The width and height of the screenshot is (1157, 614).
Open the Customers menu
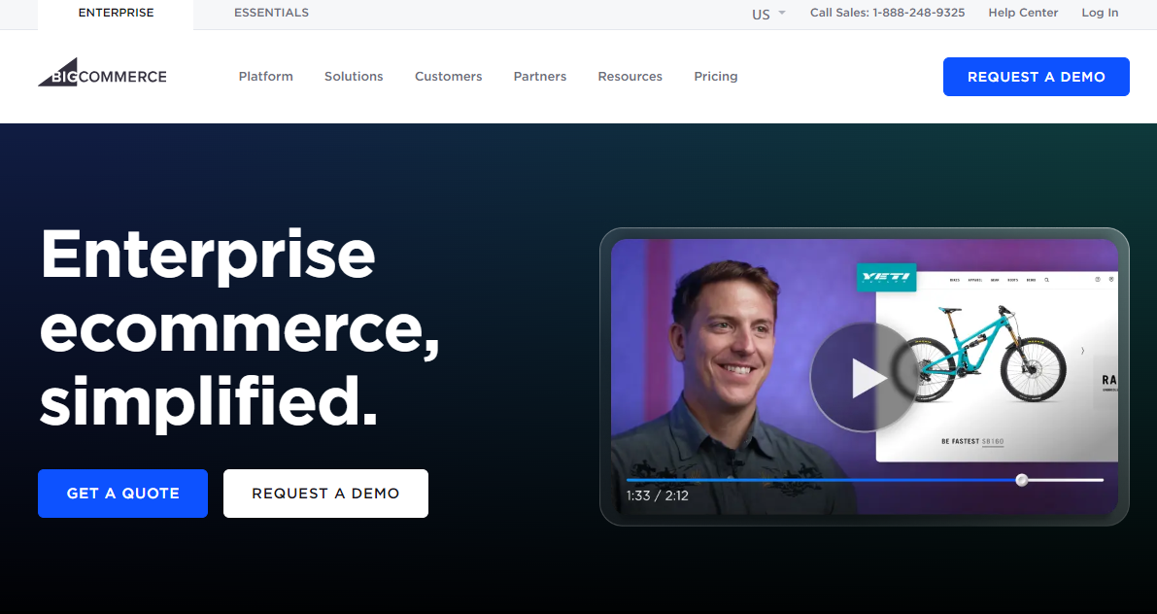pyautogui.click(x=448, y=76)
